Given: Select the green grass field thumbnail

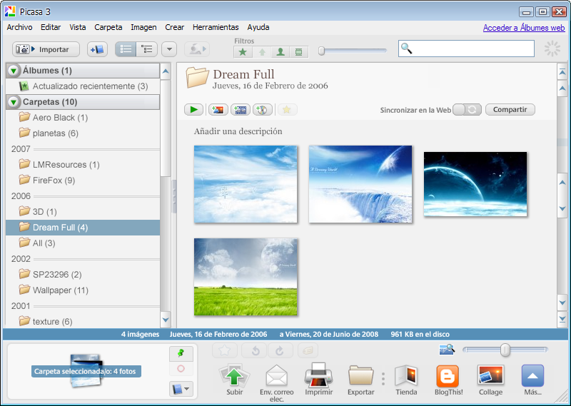Looking at the screenshot, I should coord(246,276).
